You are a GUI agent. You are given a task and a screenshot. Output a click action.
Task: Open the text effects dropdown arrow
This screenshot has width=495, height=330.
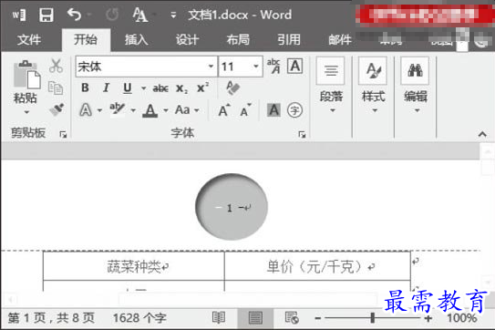pos(99,110)
